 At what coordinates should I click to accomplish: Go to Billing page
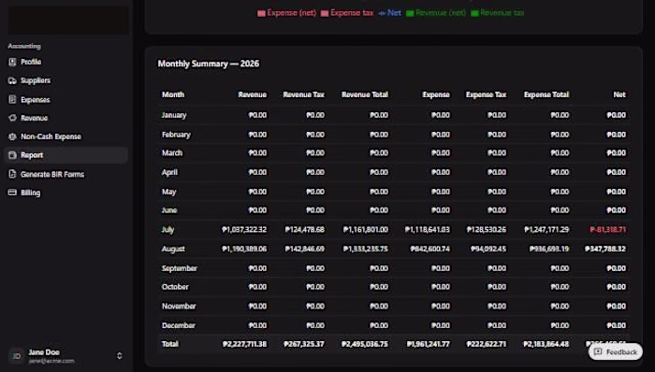pyautogui.click(x=66, y=193)
